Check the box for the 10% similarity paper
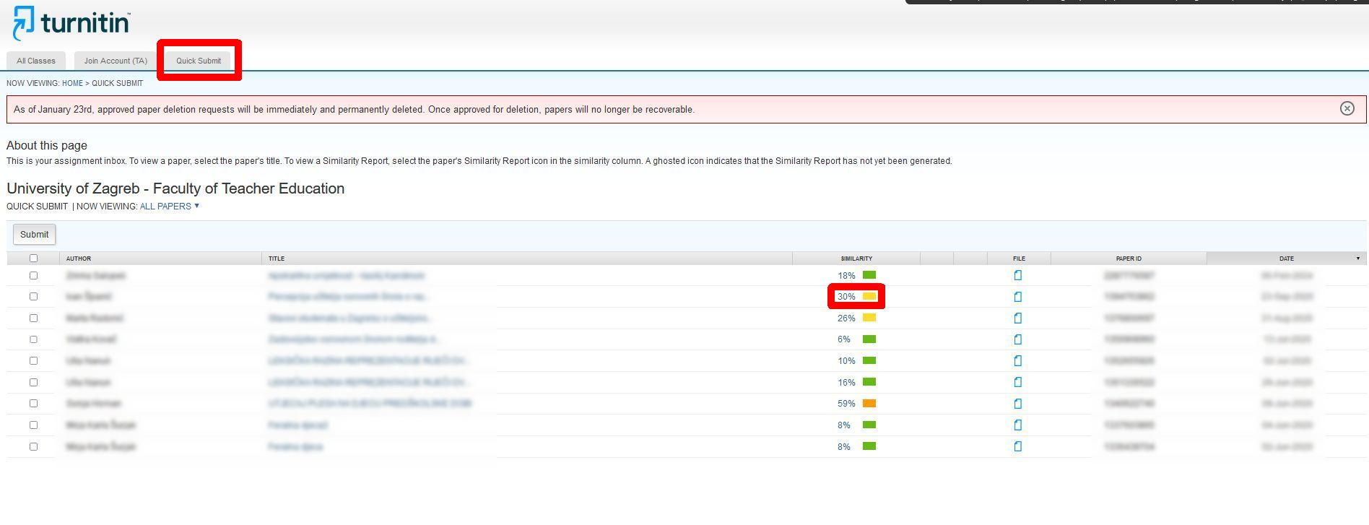The image size is (1369, 525). [x=33, y=360]
